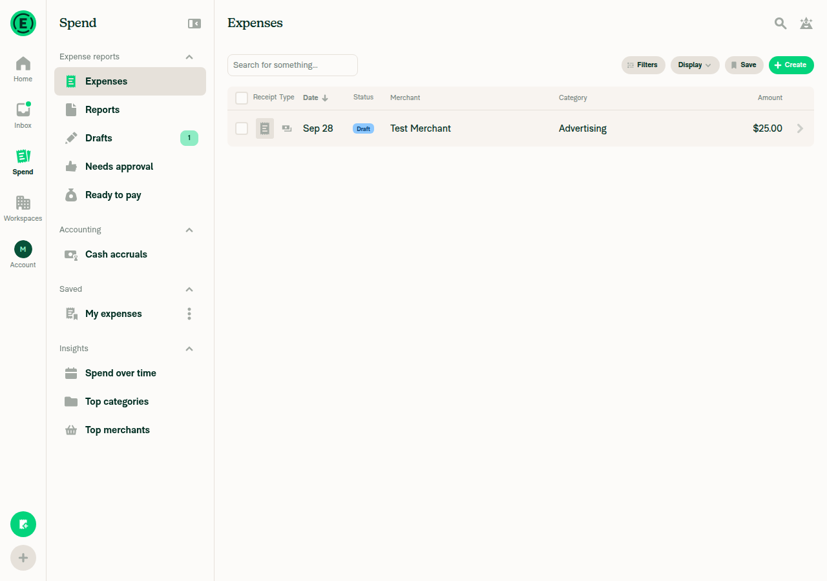Open Workspaces from the navigation rail
The height and width of the screenshot is (581, 827).
(x=23, y=209)
